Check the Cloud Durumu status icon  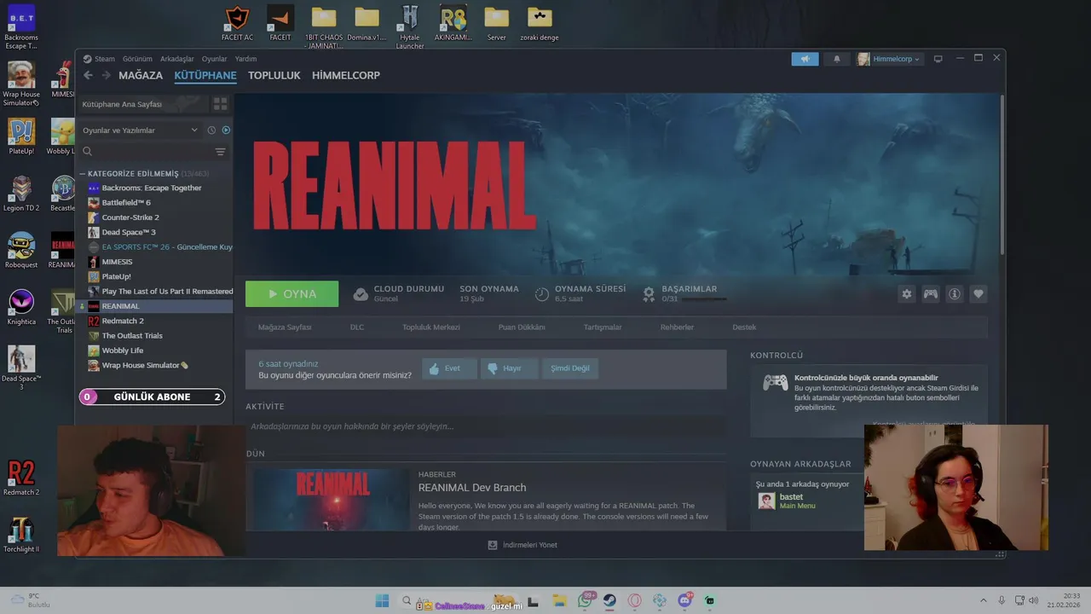(361, 293)
